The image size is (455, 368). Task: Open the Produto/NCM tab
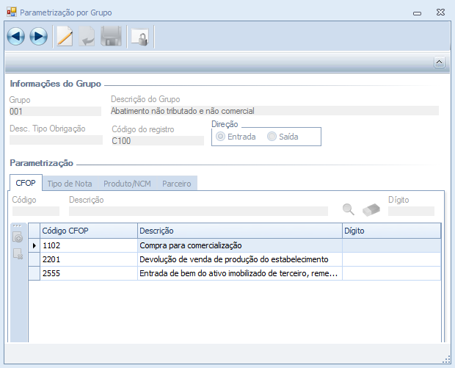point(127,184)
